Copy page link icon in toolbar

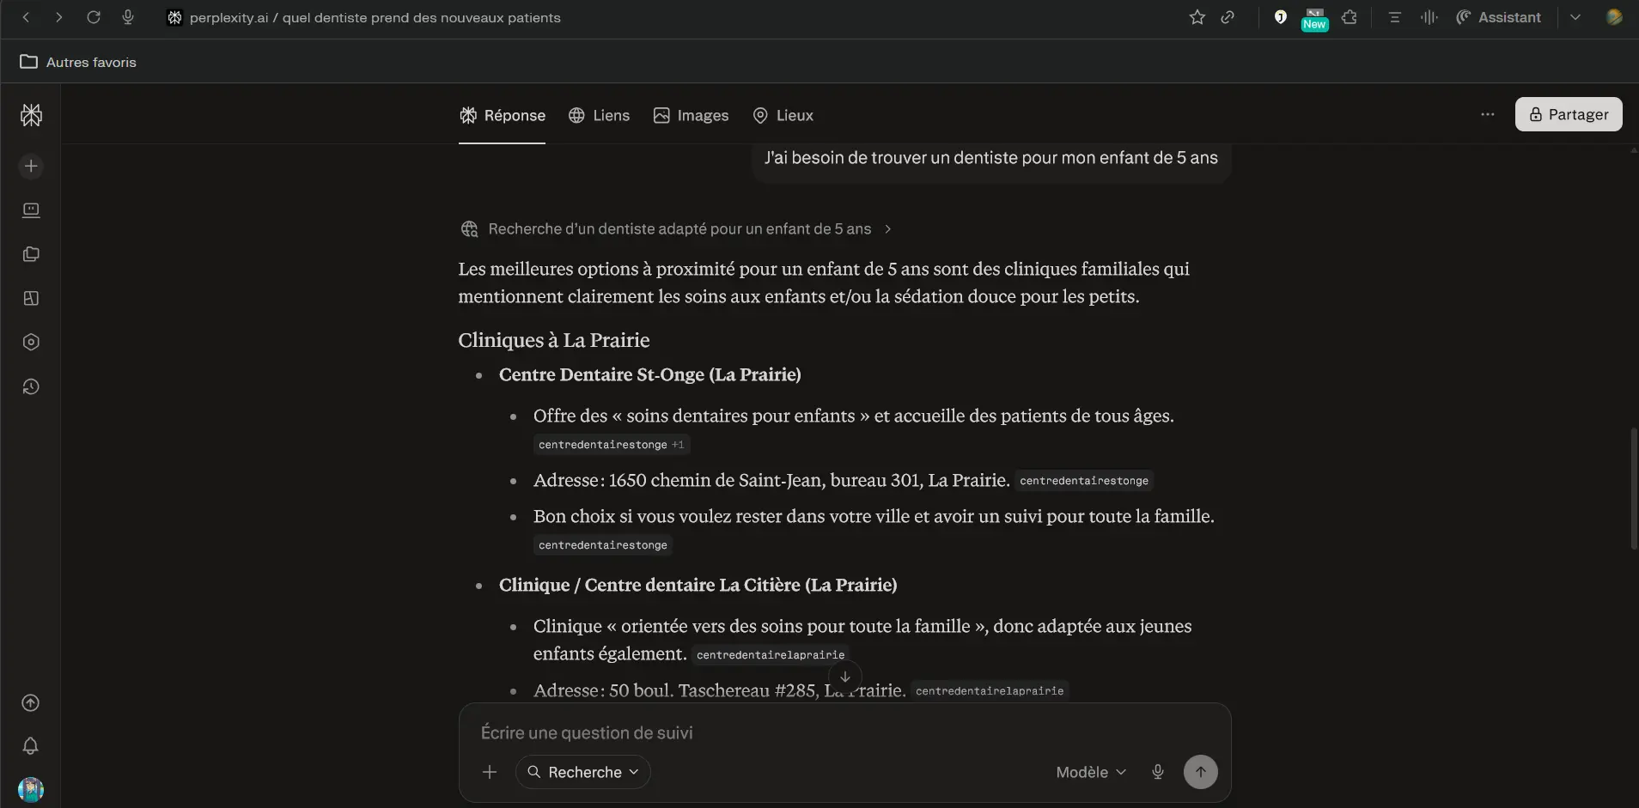tap(1228, 17)
